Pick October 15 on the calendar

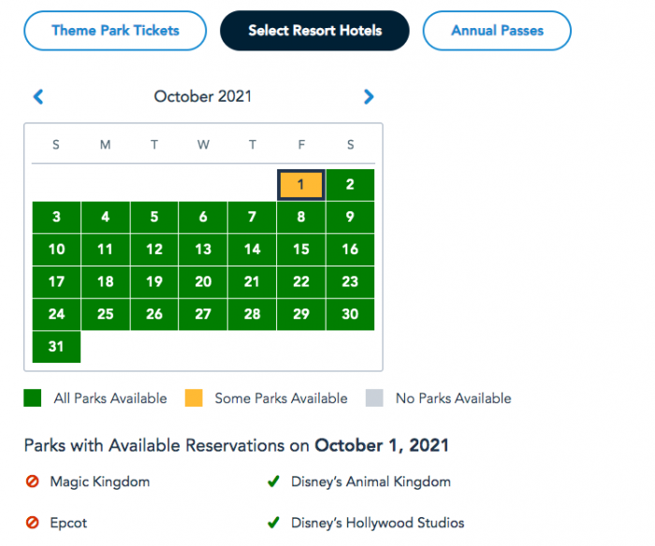(300, 250)
